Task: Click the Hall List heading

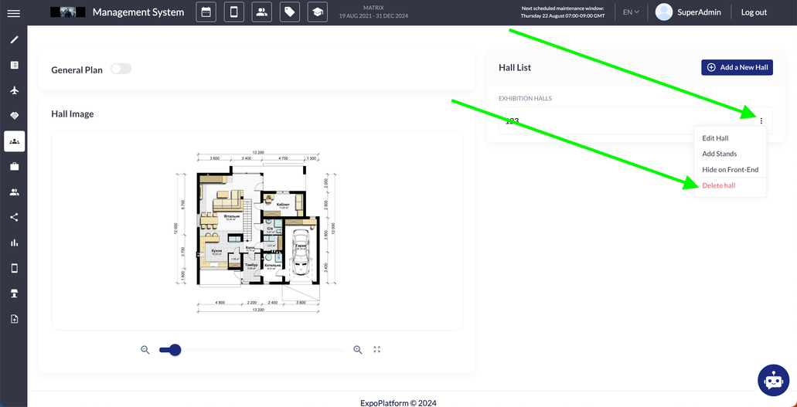Action: pos(515,67)
